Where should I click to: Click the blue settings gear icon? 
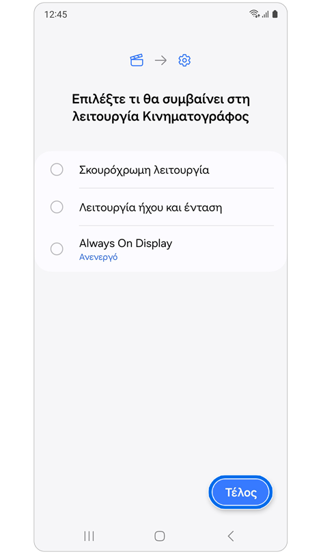click(184, 60)
